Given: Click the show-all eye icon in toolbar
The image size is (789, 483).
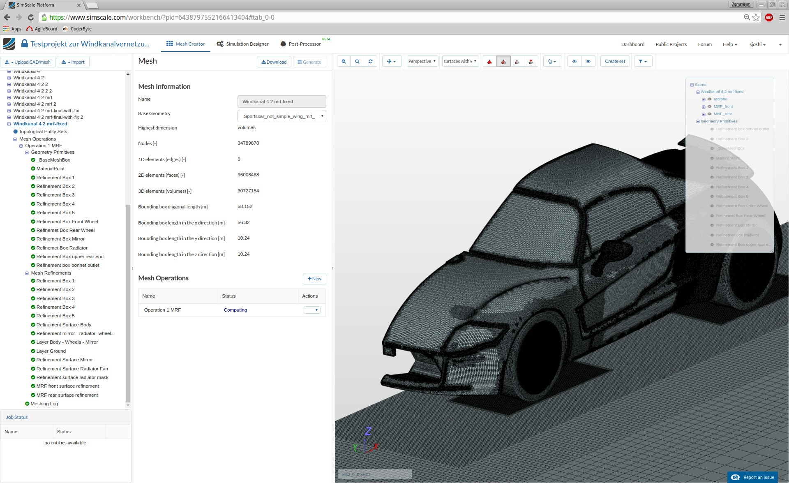Looking at the screenshot, I should point(588,62).
